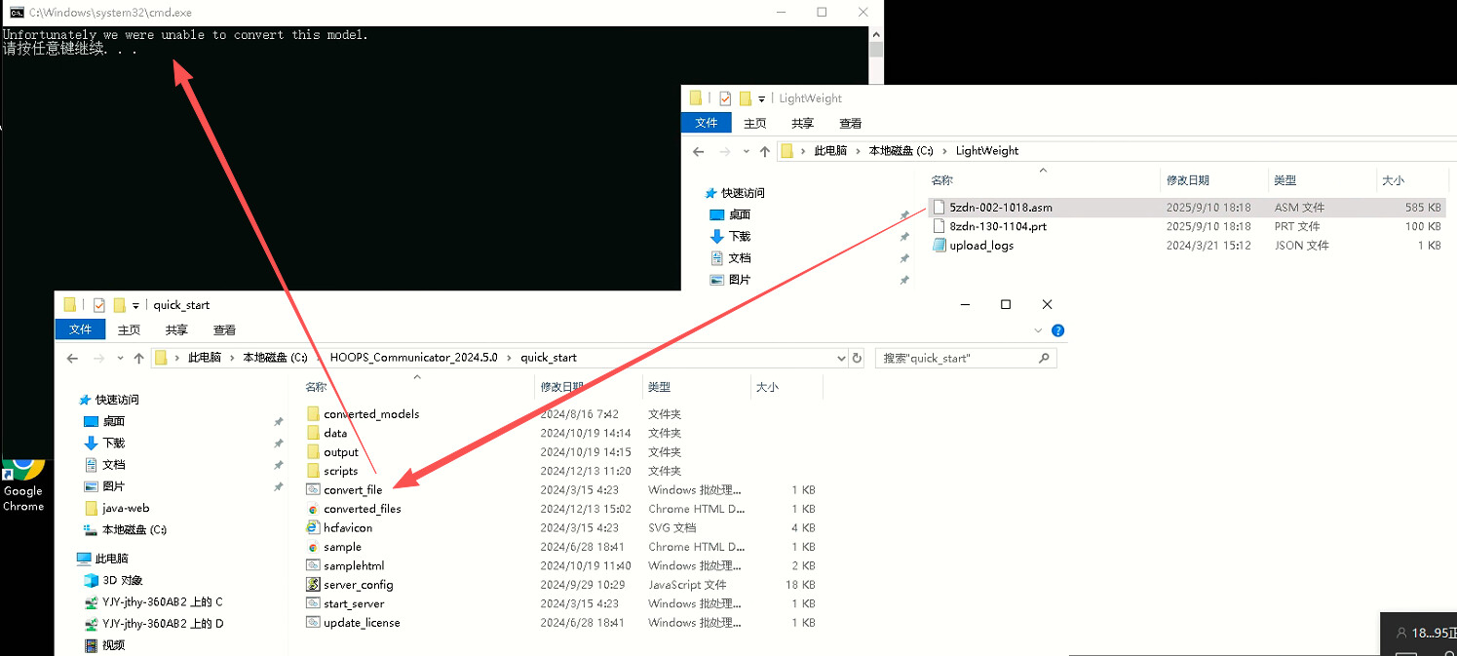
Task: Click Help icon in quick_start window
Action: [1058, 330]
